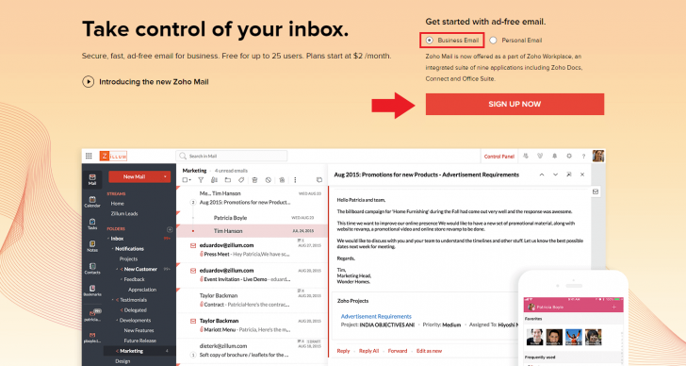Open the Patricia Boyle message in thread
686x366 pixels.
252,218
